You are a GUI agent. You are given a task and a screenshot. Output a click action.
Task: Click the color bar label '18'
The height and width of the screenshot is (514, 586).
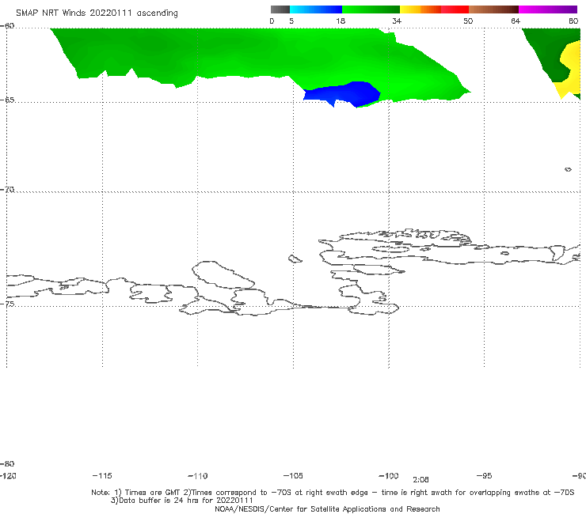(x=341, y=21)
